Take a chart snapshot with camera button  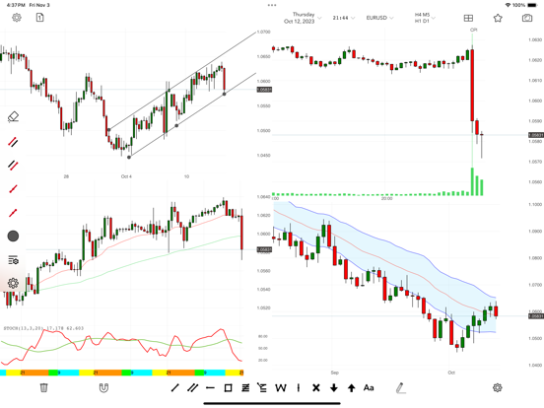[x=527, y=18]
